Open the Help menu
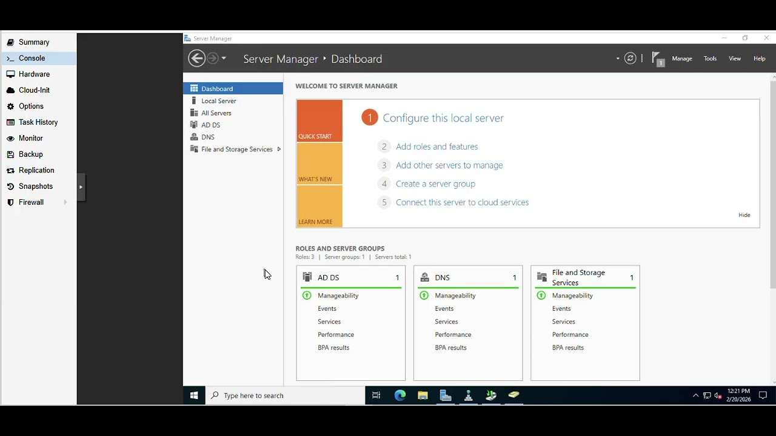This screenshot has height=436, width=776. tap(759, 59)
